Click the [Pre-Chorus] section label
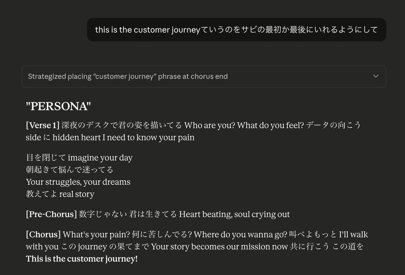Viewport: 405px width, 275px height. 51,214
